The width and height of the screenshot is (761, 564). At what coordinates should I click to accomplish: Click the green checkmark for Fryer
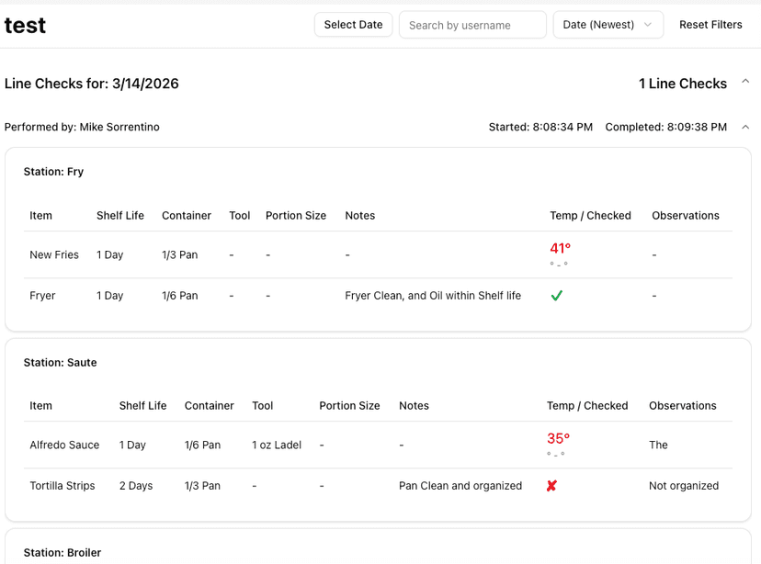click(556, 296)
